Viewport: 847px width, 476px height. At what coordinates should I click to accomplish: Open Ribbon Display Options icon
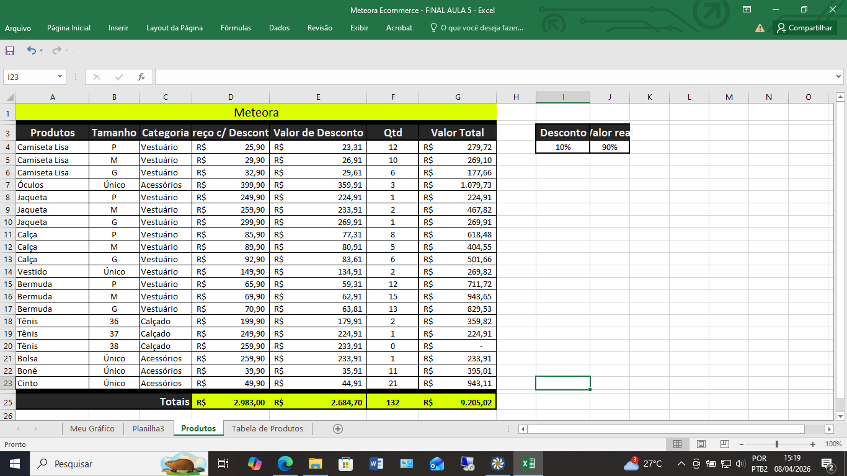click(747, 9)
